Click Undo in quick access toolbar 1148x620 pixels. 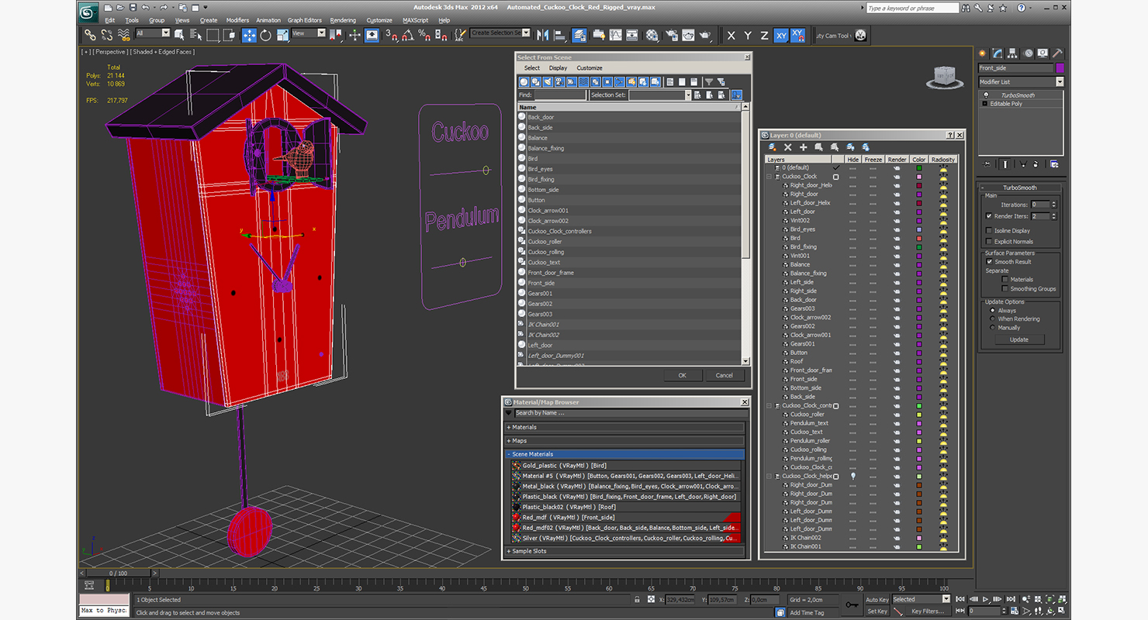coord(145,8)
